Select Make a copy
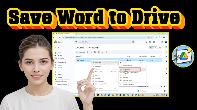197x110 pixels. click(x=105, y=72)
